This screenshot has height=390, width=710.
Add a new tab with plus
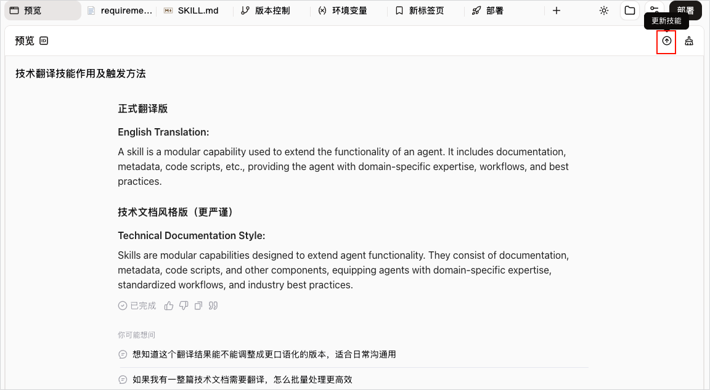coord(557,10)
